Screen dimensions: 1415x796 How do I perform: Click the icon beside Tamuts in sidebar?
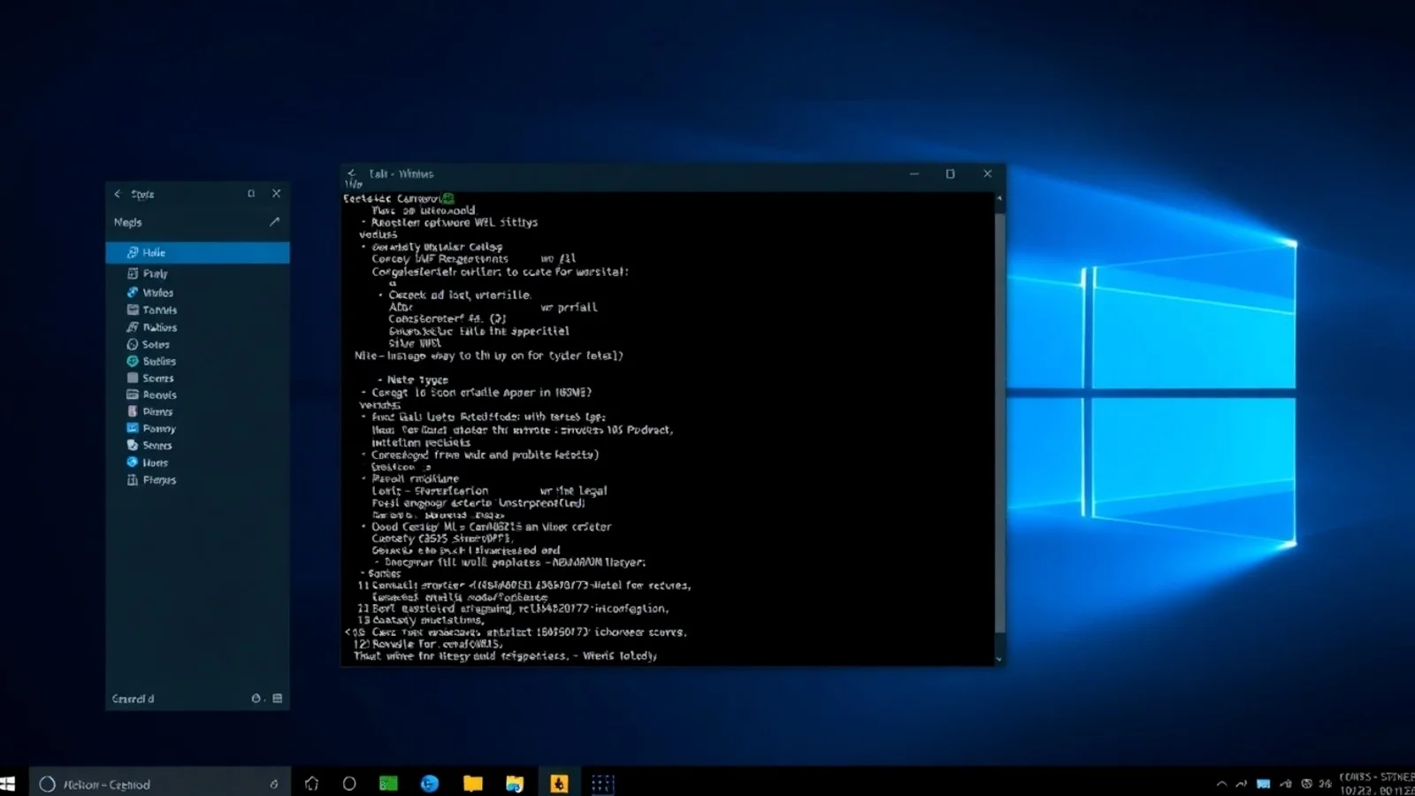(133, 310)
